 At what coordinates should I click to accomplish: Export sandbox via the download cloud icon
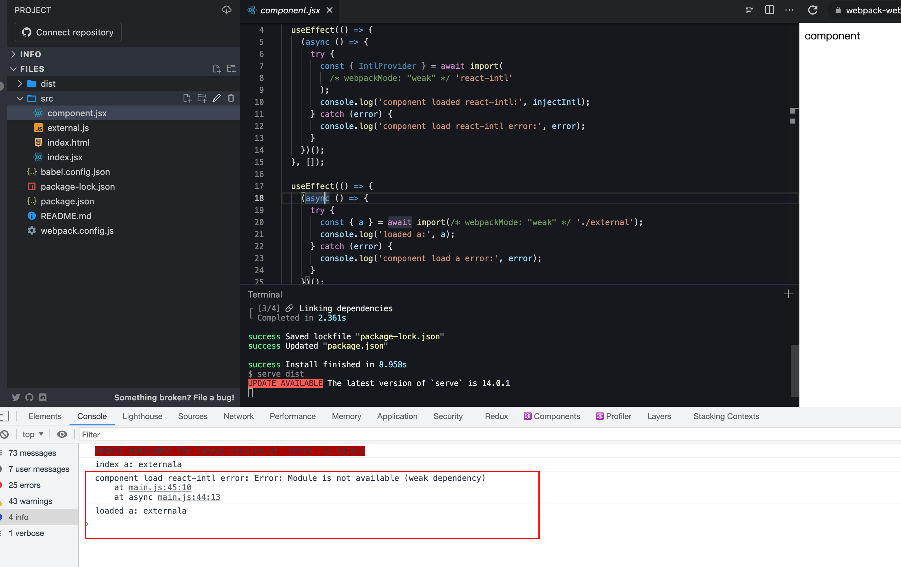click(226, 10)
